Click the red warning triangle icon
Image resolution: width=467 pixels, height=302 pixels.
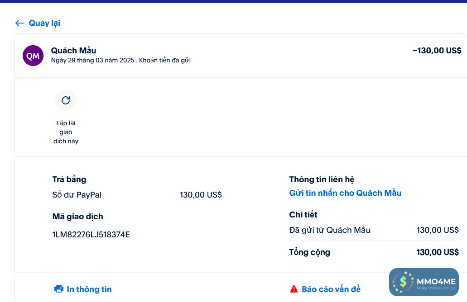[294, 289]
